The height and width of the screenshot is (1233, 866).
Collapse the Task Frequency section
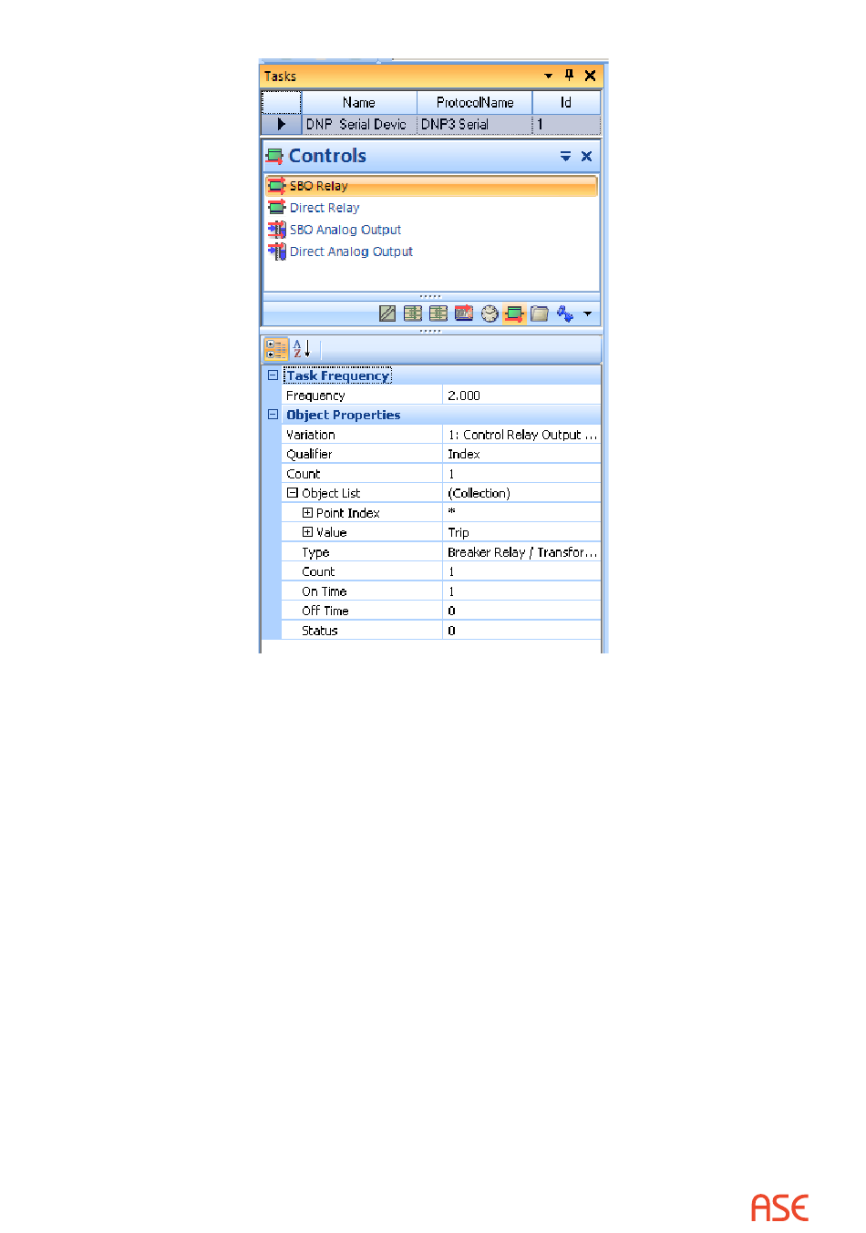click(273, 375)
